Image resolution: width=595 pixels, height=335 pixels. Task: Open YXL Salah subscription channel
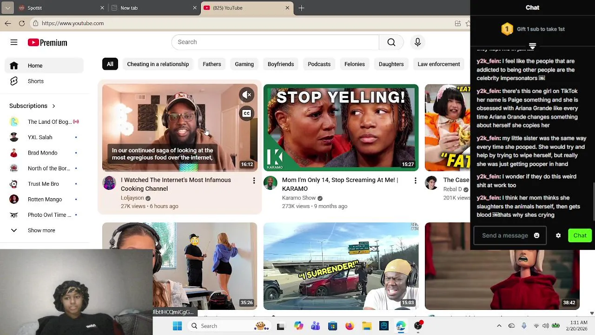click(x=45, y=137)
